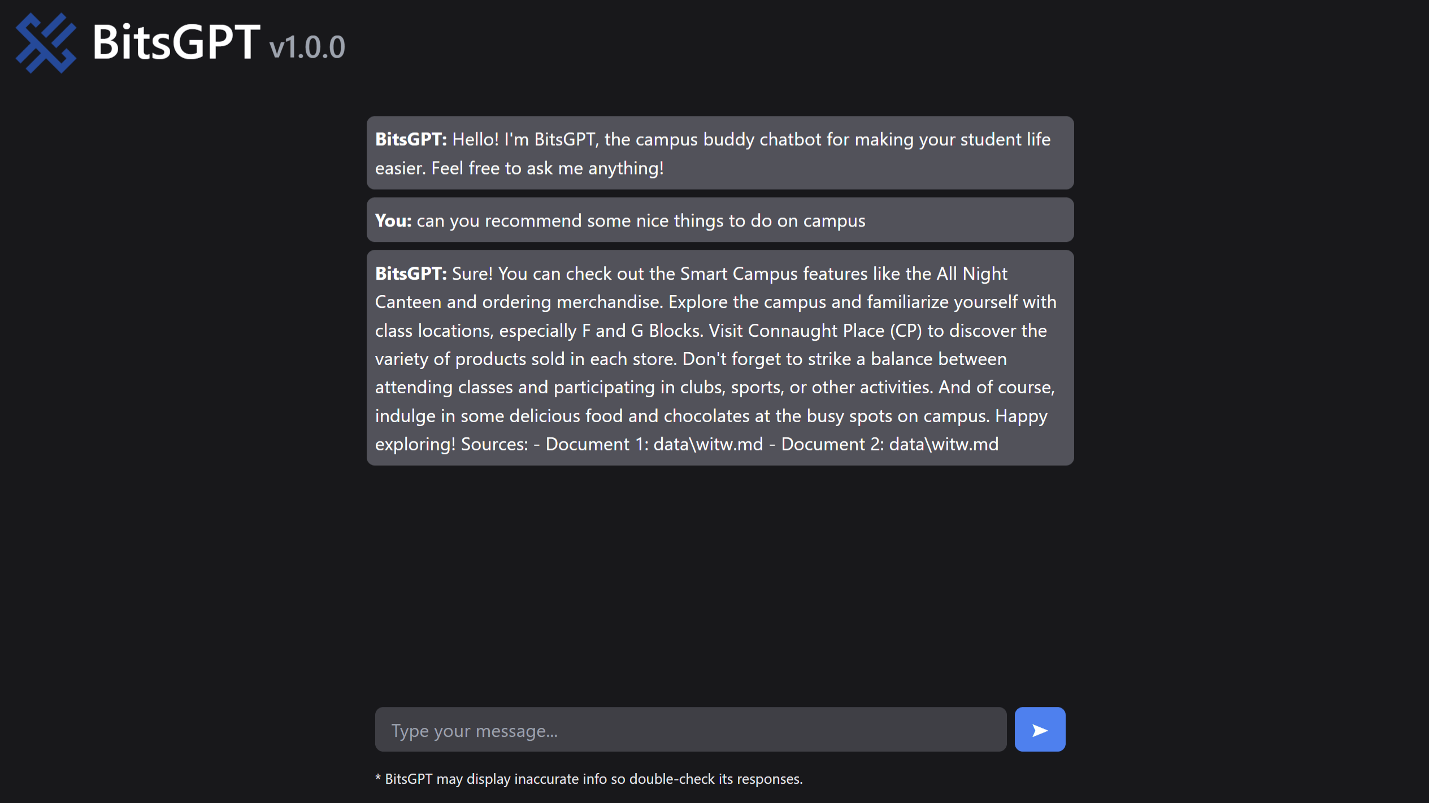Select the user's campus recommendation question
The image size is (1429, 803).
coord(640,220)
